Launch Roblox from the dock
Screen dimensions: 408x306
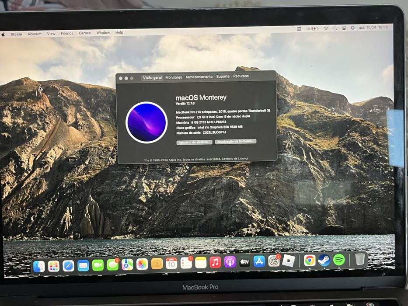[288, 261]
